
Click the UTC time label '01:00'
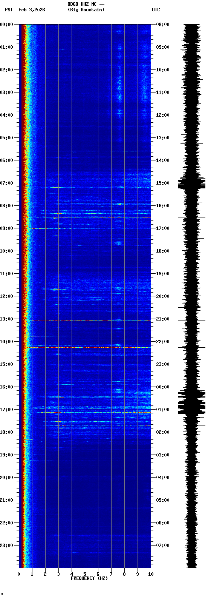pos(163,410)
